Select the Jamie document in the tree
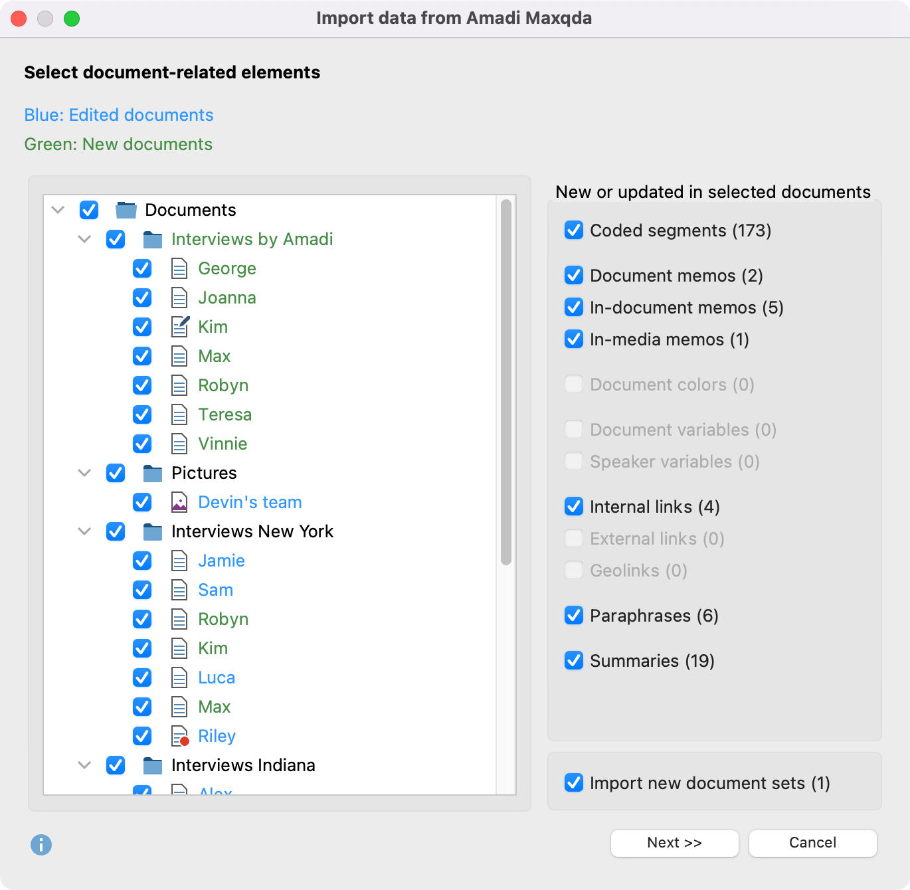This screenshot has height=890, width=910. (x=221, y=561)
